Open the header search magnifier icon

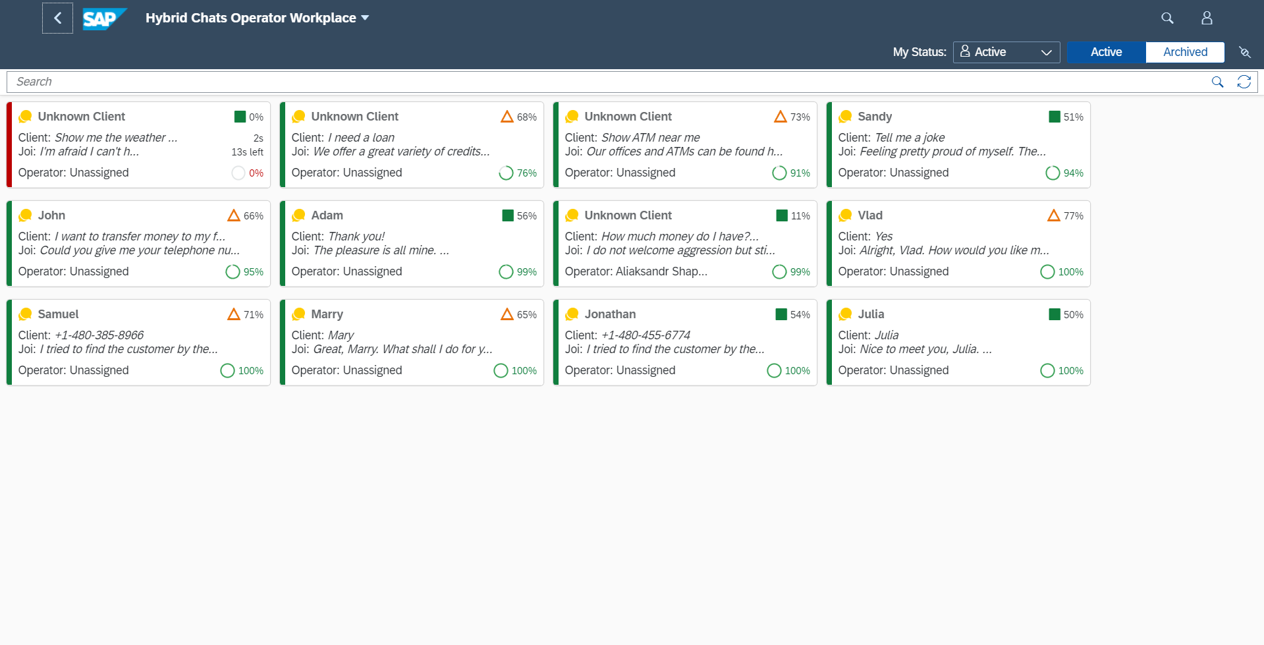1167,18
